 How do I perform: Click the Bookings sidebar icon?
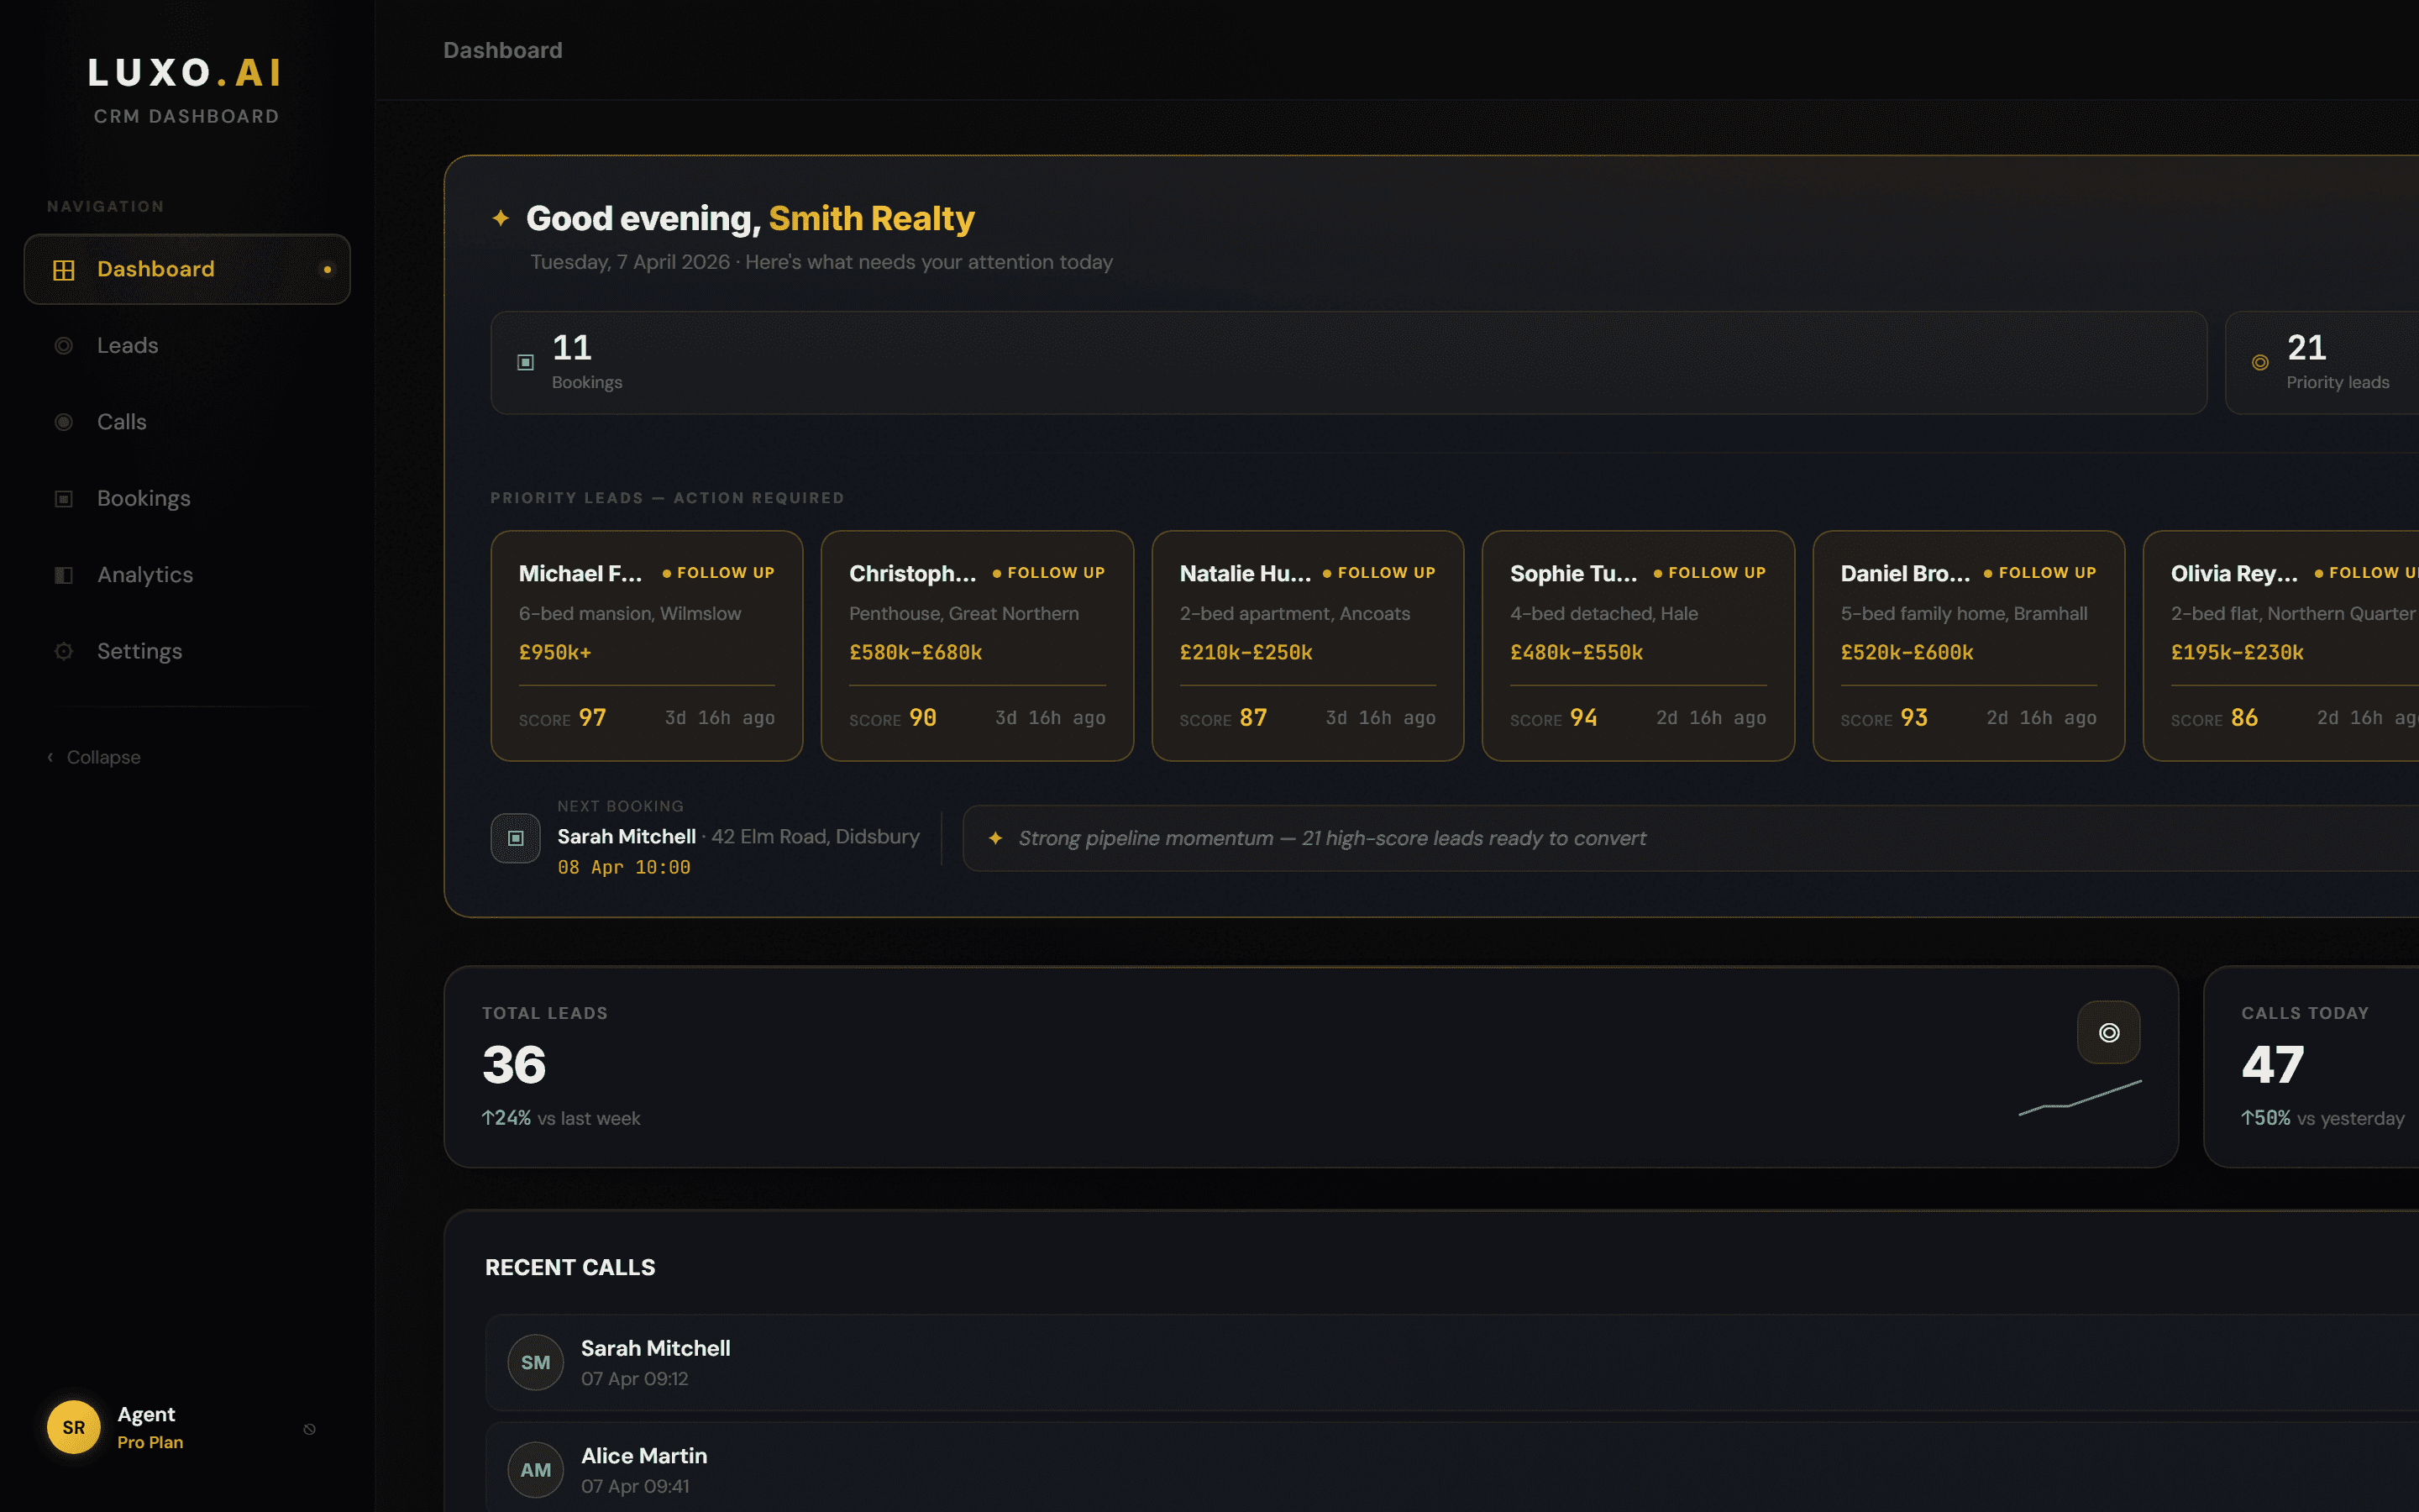(64, 499)
